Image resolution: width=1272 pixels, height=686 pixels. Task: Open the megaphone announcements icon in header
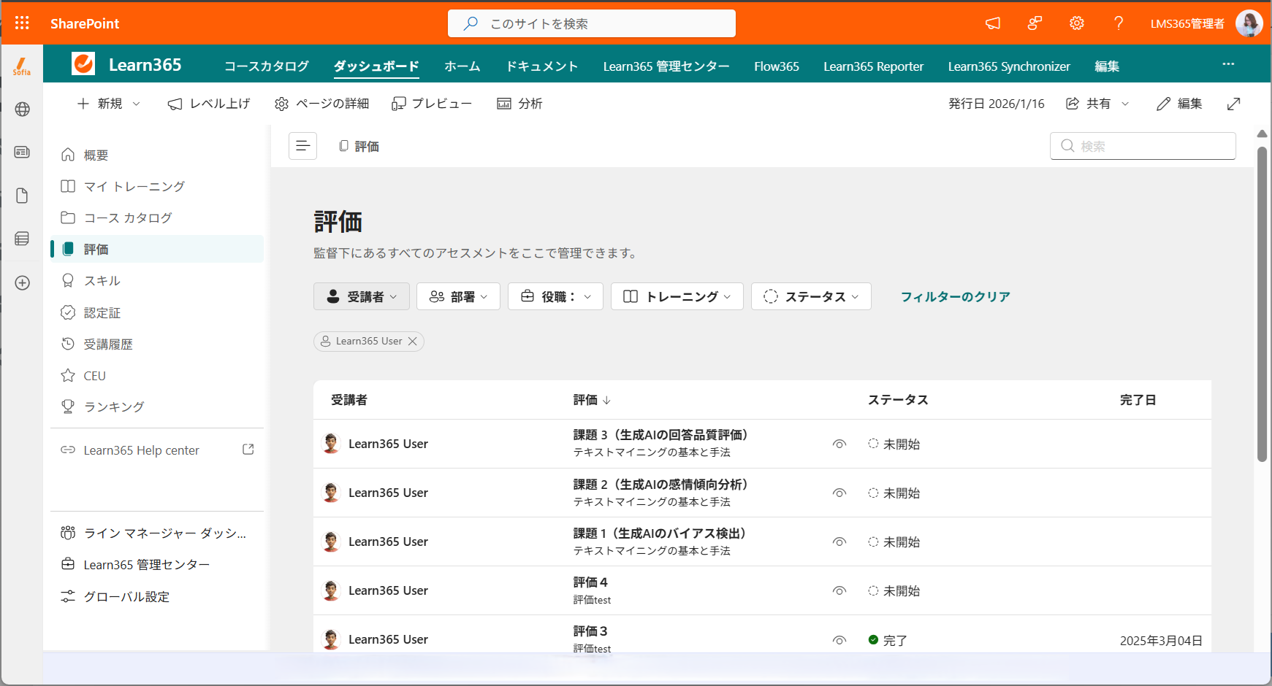point(993,23)
